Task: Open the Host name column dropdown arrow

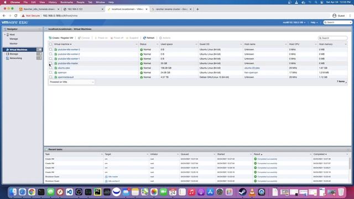Action: (x=286, y=44)
